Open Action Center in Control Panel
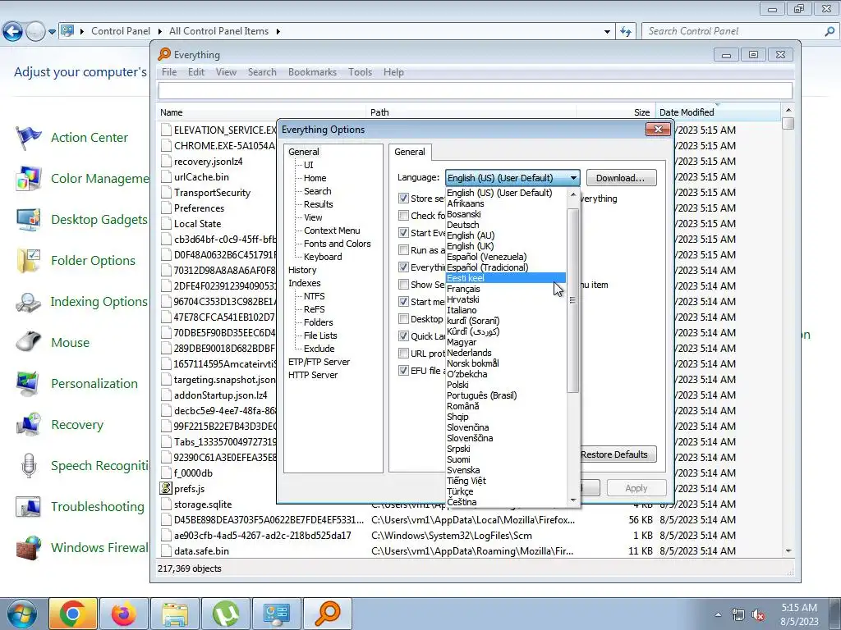 [x=89, y=138]
